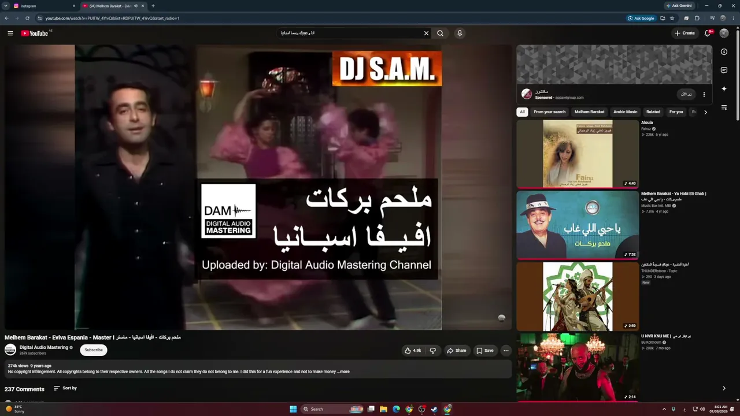Click the sparkle Ask icon in side rail
The image size is (740, 416).
click(724, 89)
